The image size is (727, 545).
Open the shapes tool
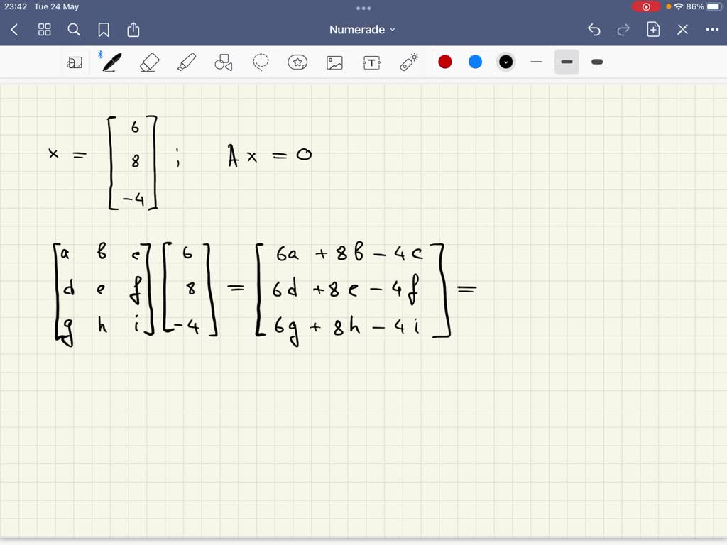point(223,62)
